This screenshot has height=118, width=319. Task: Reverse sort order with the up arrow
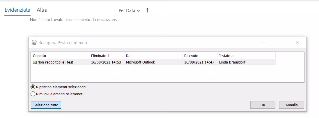[148, 10]
